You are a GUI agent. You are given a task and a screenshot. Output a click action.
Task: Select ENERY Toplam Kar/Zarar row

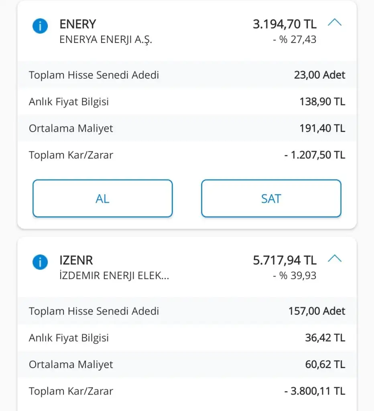tap(187, 155)
